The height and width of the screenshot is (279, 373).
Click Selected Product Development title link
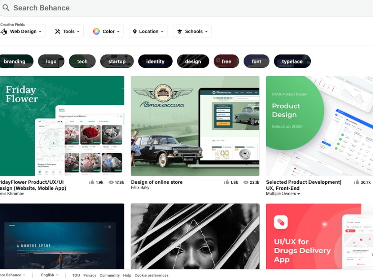coord(303,185)
